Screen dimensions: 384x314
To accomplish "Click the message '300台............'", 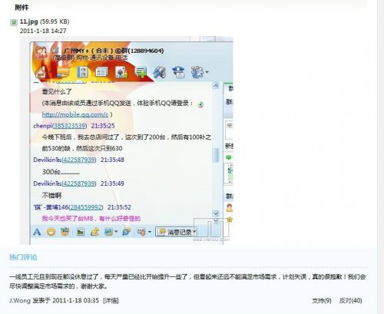I will pyautogui.click(x=61, y=172).
